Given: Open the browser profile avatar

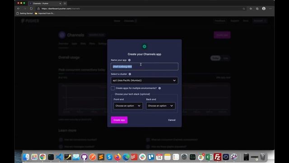Looking at the screenshot, I should (x=264, y=9).
